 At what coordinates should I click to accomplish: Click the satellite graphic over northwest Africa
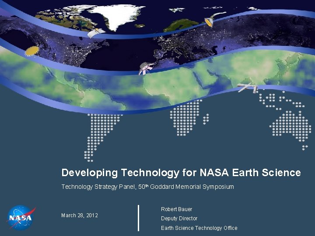point(146,68)
